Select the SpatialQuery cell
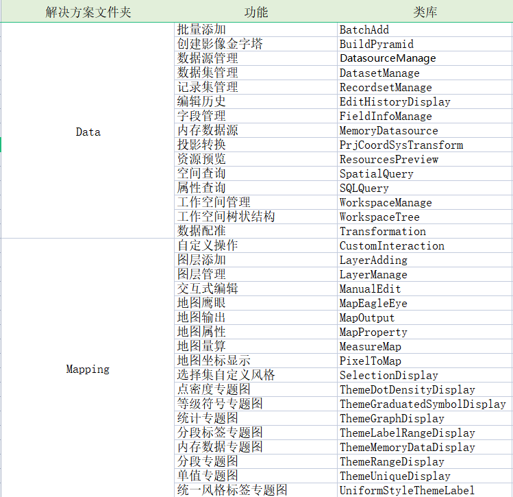The height and width of the screenshot is (497, 513). (x=425, y=174)
